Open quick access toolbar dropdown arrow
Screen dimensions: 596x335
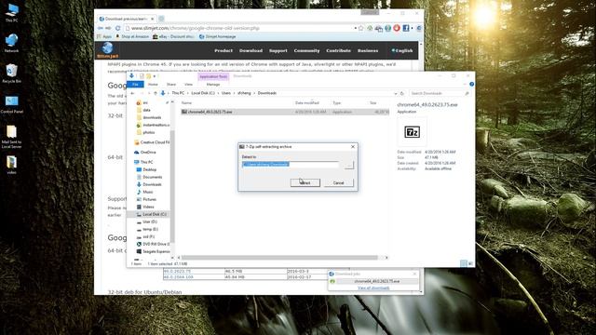click(x=155, y=76)
